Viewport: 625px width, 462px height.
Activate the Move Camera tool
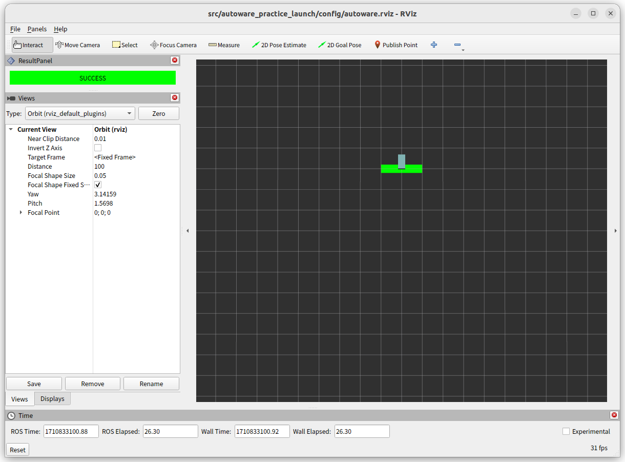(x=77, y=45)
